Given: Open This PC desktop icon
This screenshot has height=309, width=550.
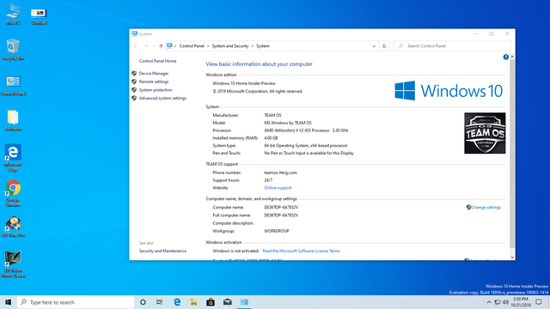Looking at the screenshot, I should [13, 15].
